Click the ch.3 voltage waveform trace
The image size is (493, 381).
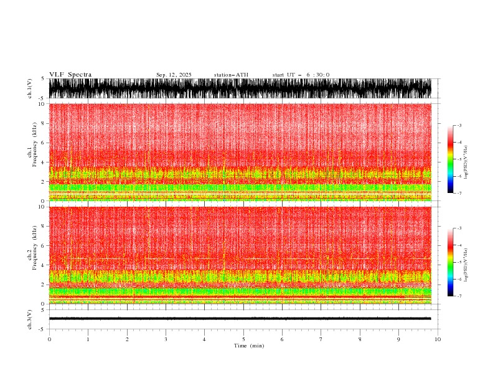(240, 319)
